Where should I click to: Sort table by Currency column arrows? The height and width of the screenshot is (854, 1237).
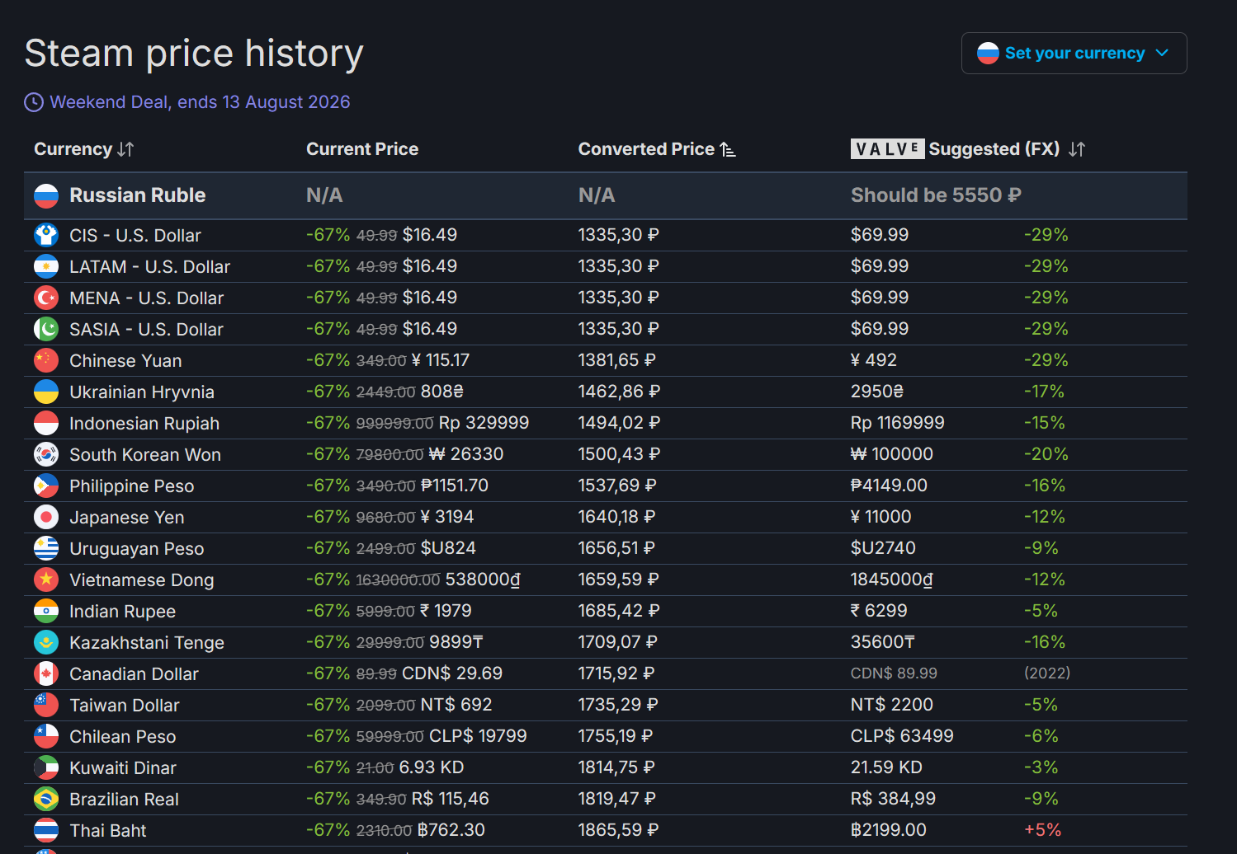point(125,149)
